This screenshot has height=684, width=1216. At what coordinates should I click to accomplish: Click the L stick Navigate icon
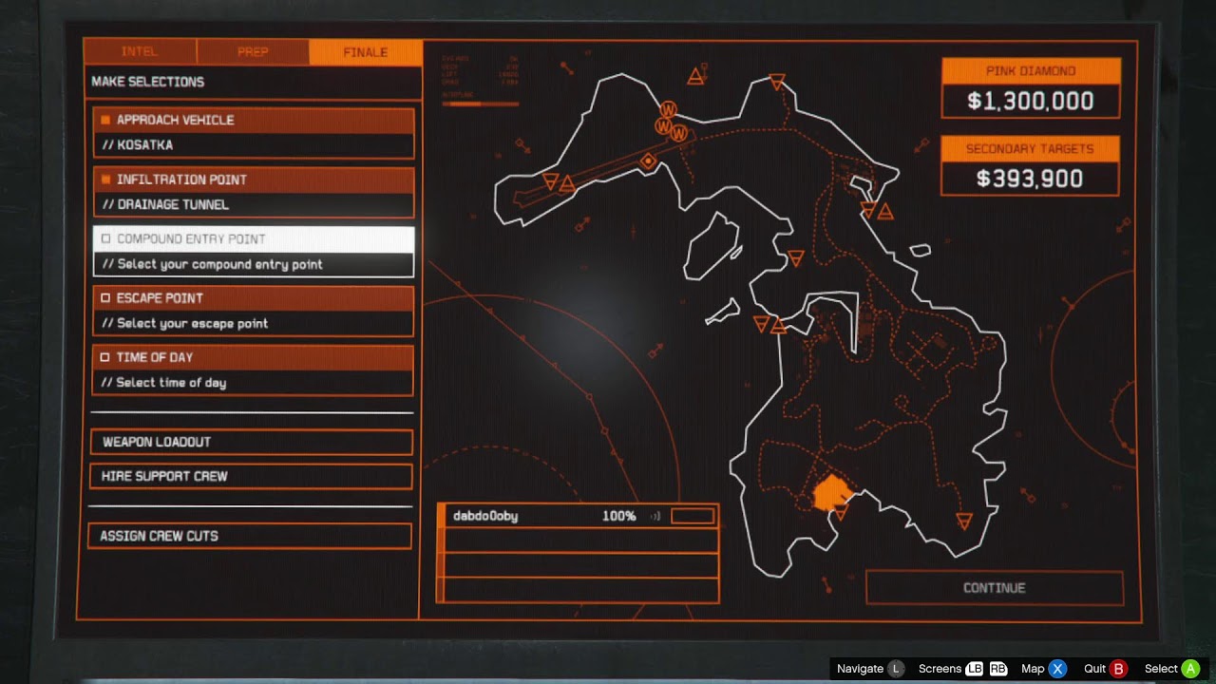point(896,669)
